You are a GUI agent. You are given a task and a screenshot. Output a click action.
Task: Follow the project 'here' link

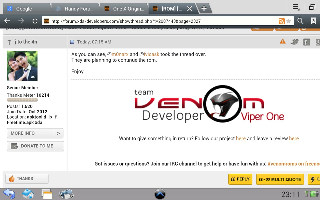click(x=241, y=138)
